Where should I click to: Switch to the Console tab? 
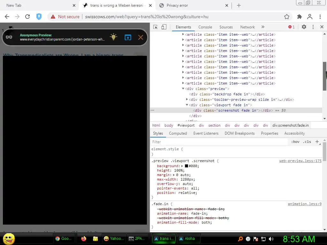205,27
